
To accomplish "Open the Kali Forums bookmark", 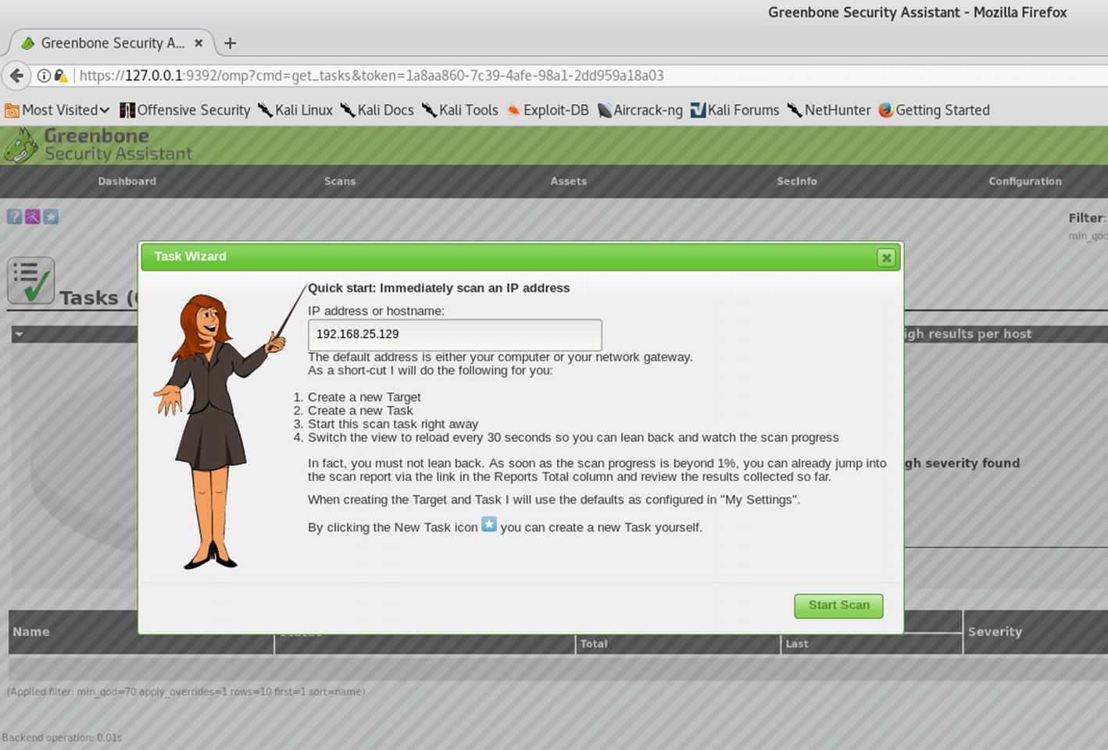I will point(734,110).
